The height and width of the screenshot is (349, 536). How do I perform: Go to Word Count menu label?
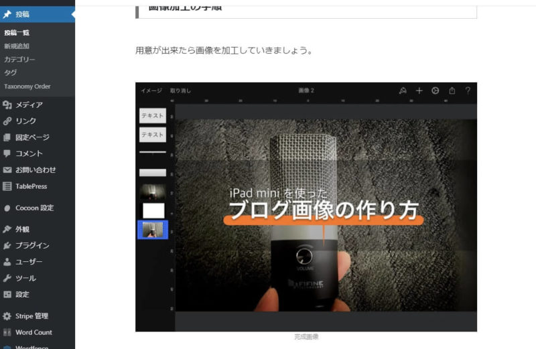(34, 332)
